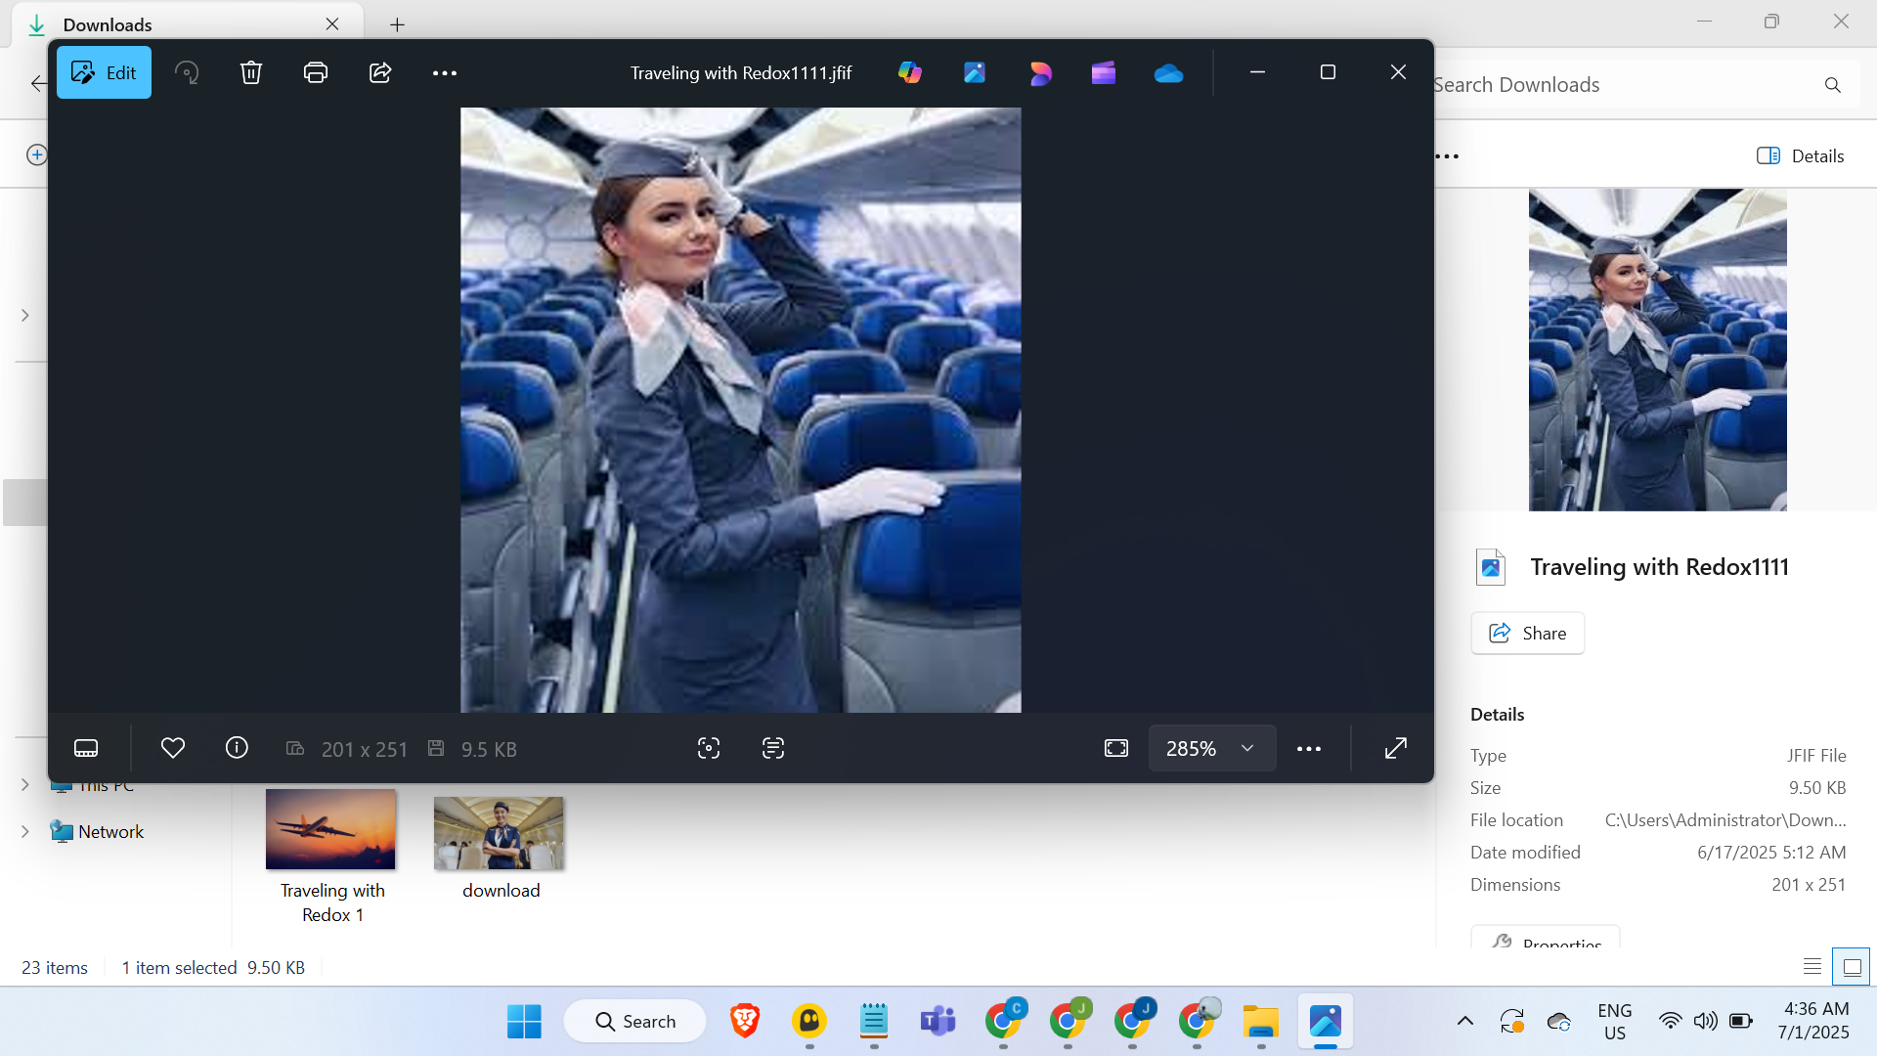Viewport: 1877px width, 1056px height.
Task: Click the fit to window icon
Action: [1116, 748]
